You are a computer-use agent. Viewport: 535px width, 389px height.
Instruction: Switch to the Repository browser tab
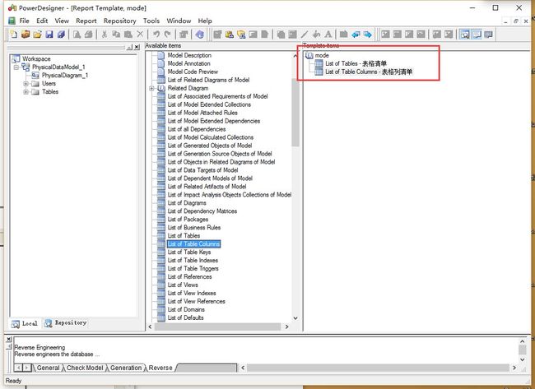[x=66, y=322]
